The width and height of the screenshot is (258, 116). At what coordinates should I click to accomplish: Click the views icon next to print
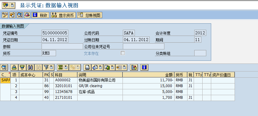pyautogui.click(x=95, y=67)
